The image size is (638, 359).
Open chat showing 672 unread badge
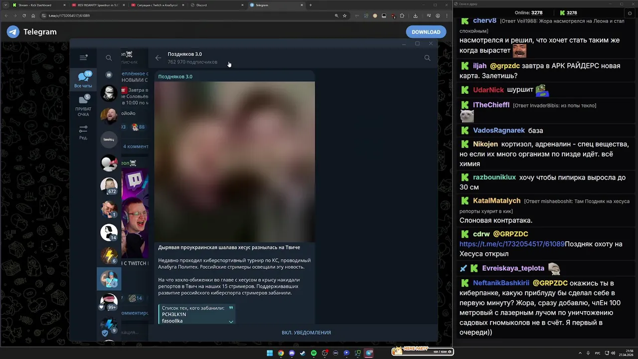click(x=109, y=186)
